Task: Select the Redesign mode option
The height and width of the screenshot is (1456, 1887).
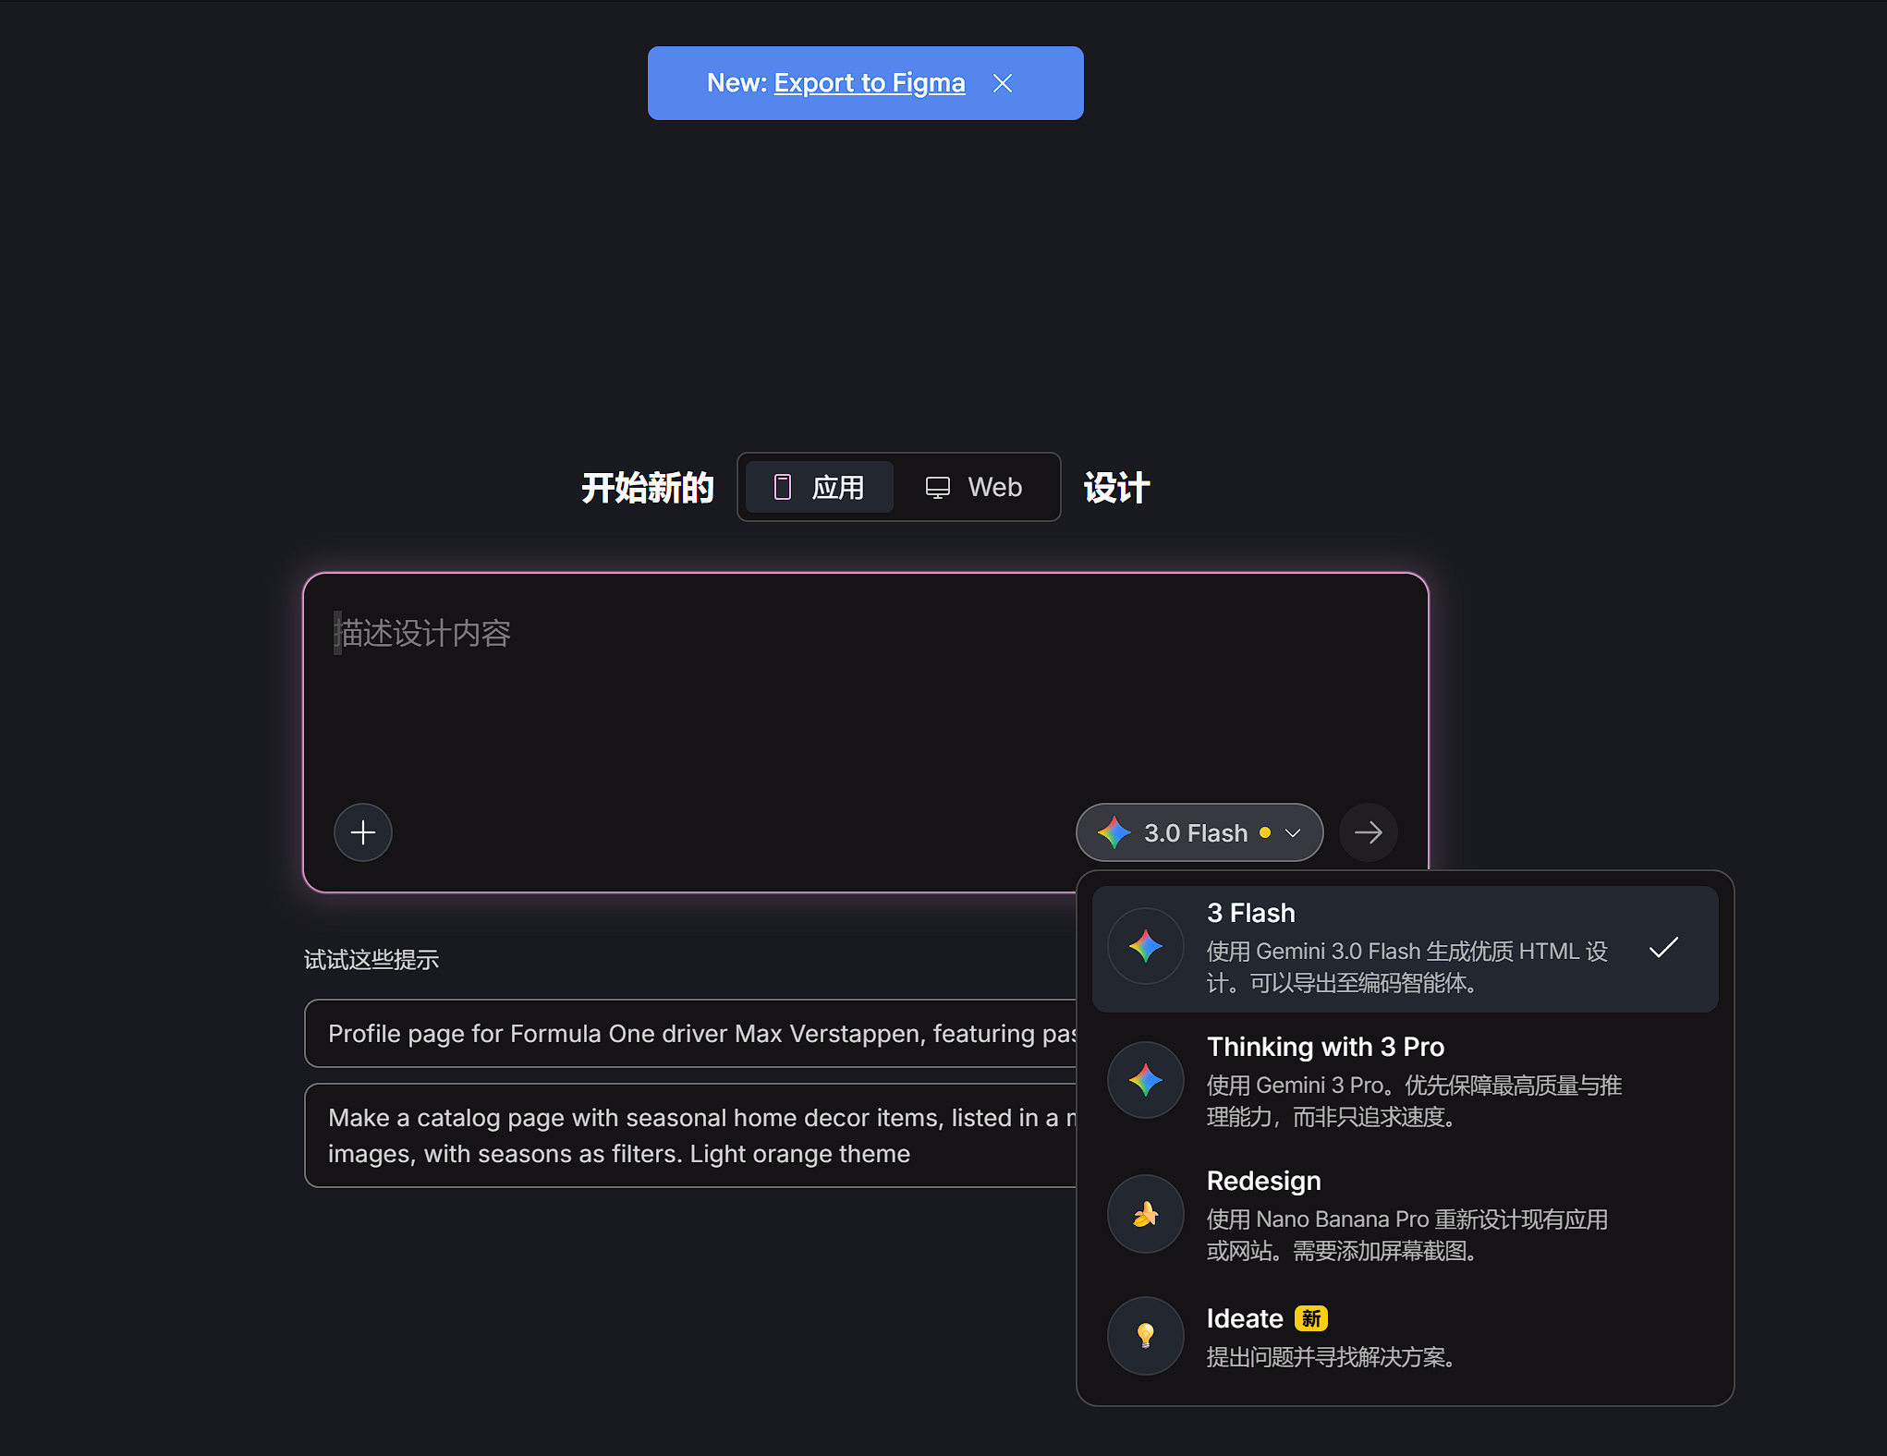Action: coord(1405,1215)
